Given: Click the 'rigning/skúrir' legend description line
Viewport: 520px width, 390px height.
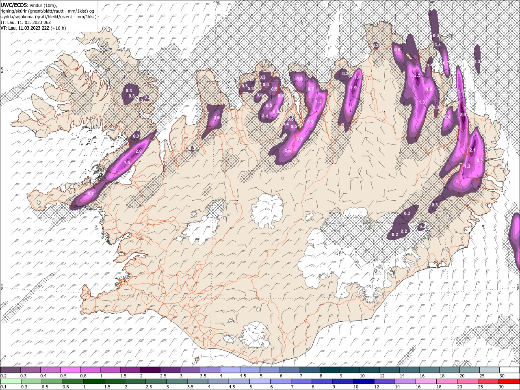Looking at the screenshot, I should [x=48, y=11].
